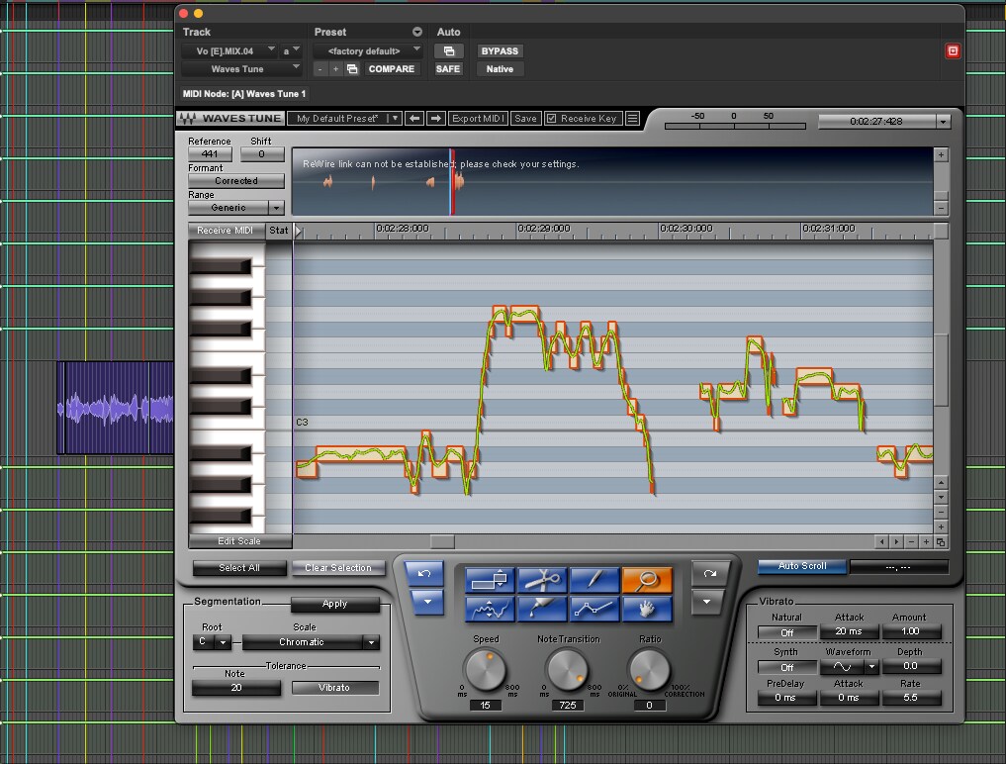Toggle the Receive Key checkbox
1006x764 pixels.
[x=551, y=118]
